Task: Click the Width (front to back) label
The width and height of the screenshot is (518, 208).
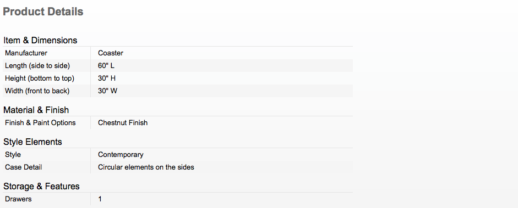Action: tap(37, 91)
